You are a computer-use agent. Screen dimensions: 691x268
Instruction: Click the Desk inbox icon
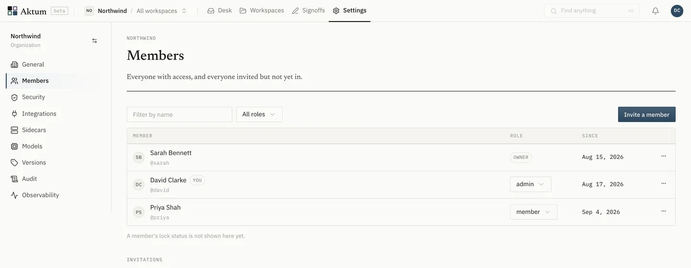211,11
